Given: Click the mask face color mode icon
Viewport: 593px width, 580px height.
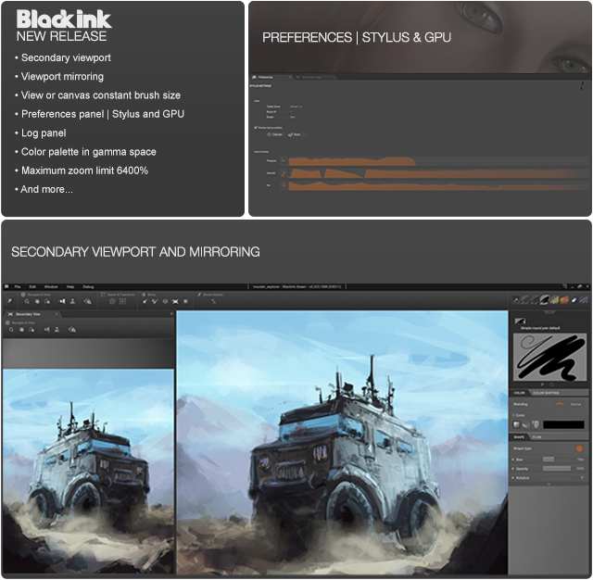Looking at the screenshot, I should (536, 424).
